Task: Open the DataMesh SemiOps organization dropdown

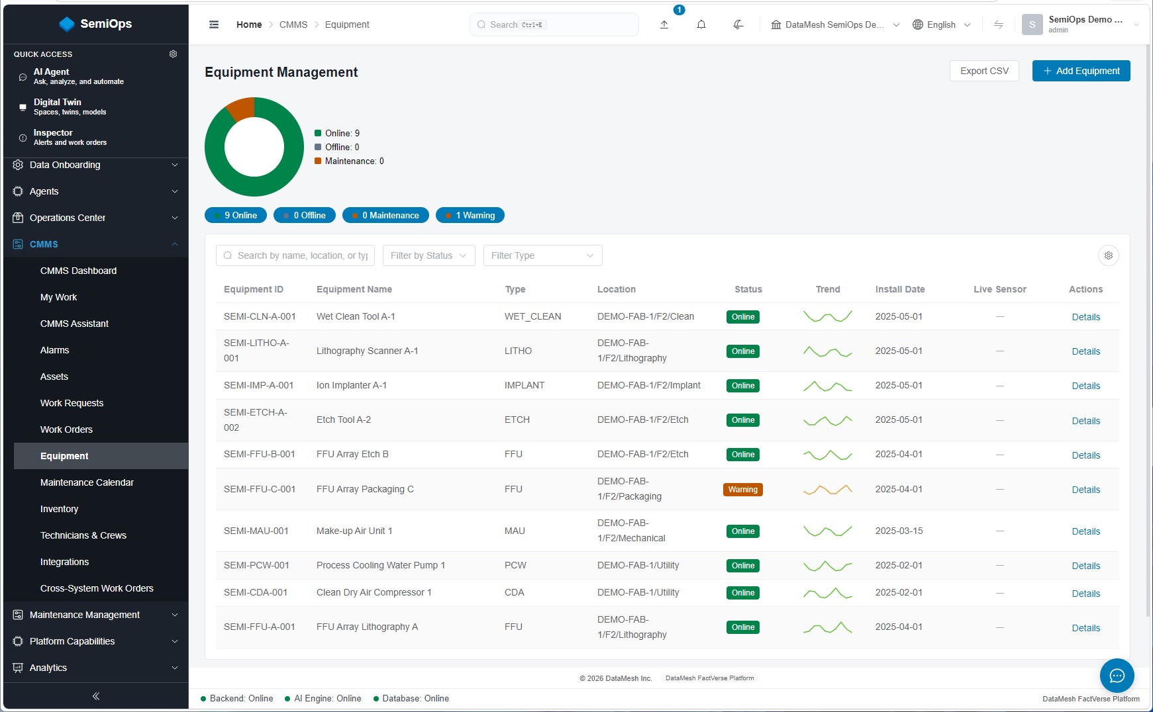Action: 835,24
